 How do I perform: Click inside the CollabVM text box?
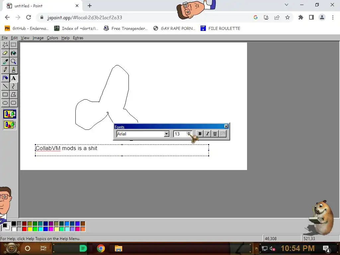pos(122,150)
